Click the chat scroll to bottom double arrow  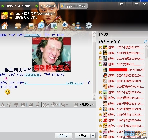[x=94, y=99]
